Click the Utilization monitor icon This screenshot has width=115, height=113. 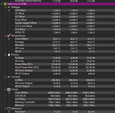click(9, 108)
